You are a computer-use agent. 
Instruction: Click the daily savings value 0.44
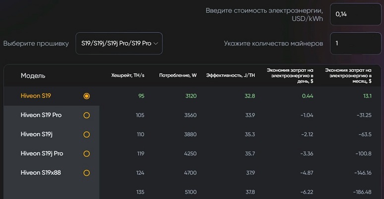308,96
